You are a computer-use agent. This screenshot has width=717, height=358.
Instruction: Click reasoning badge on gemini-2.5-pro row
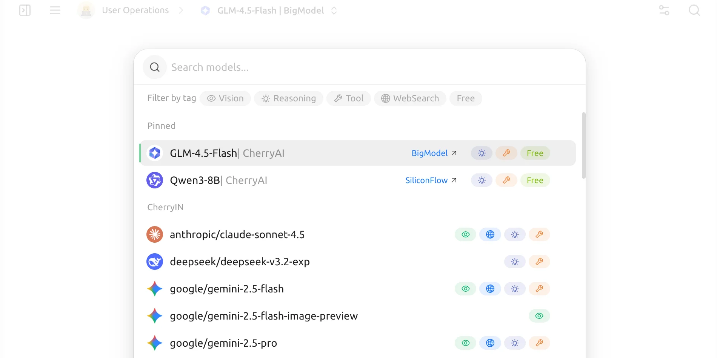click(x=515, y=343)
